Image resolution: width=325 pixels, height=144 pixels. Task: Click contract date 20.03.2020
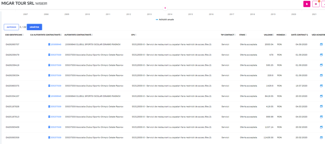[x=302, y=96]
